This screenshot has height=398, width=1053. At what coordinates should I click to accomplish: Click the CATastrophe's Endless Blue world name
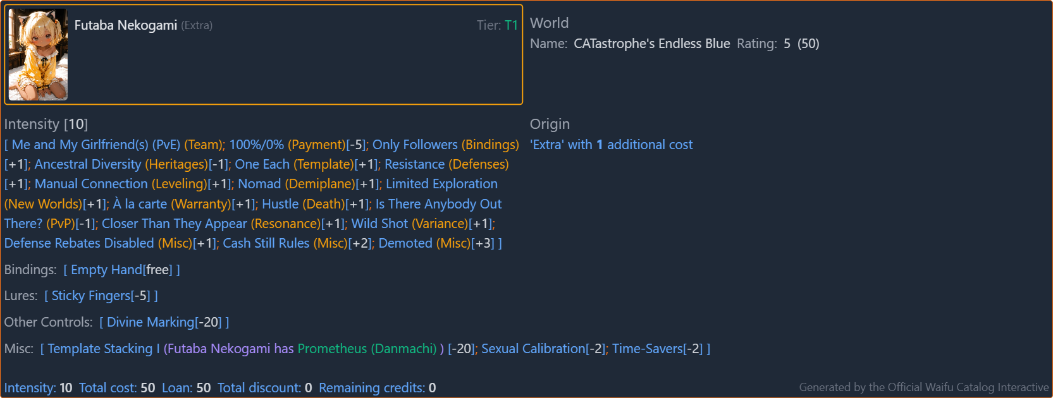pos(651,44)
